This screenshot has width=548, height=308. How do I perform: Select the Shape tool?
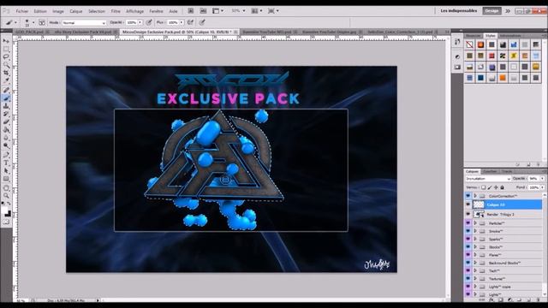pos(6,179)
